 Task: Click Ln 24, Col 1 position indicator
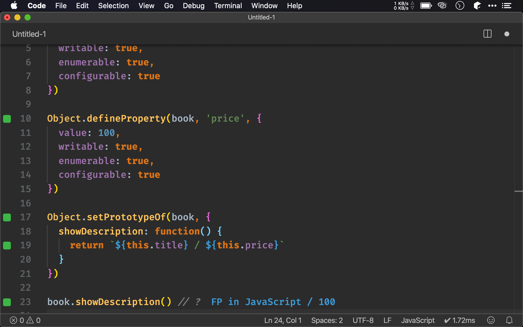(x=283, y=320)
